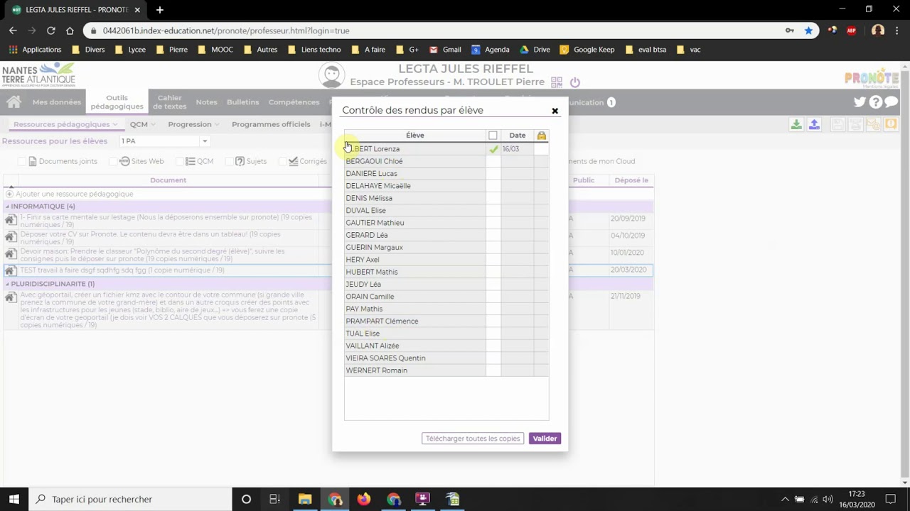Click the green check mark for Lorenza
910x511 pixels.
(x=493, y=149)
